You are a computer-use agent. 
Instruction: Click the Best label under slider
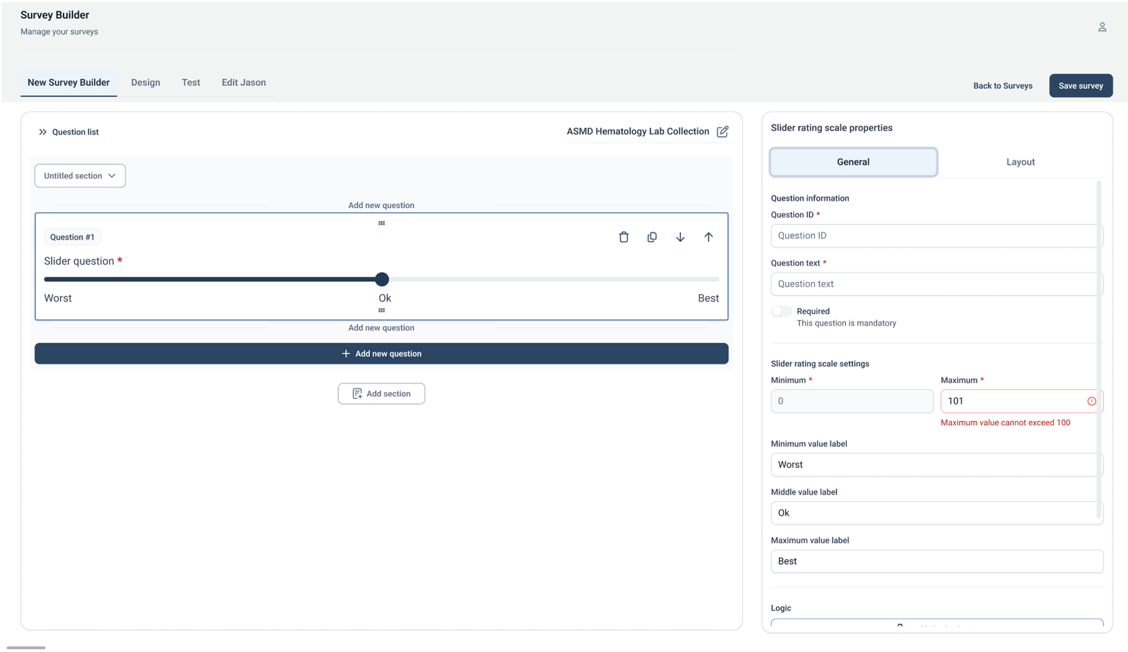coord(708,298)
